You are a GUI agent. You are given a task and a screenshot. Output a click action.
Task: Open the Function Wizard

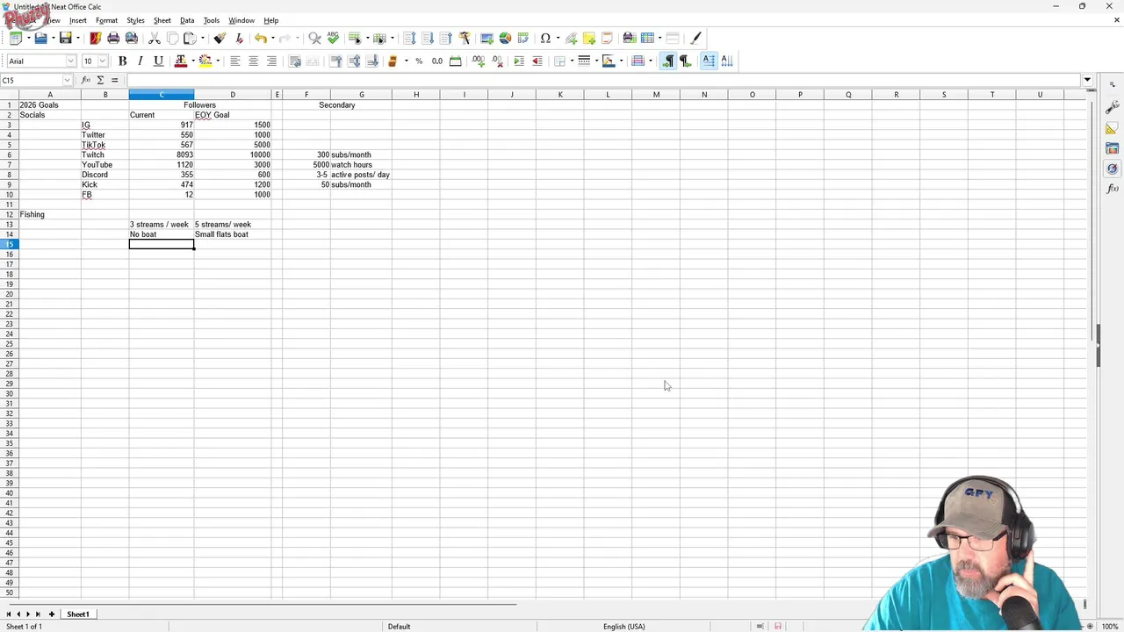85,80
